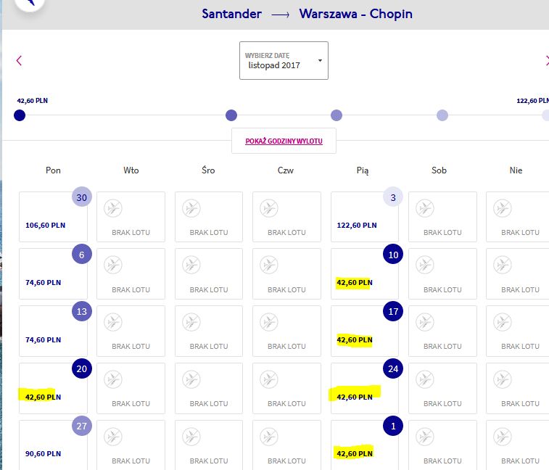
Task: Click the Wto column header
Action: click(131, 170)
